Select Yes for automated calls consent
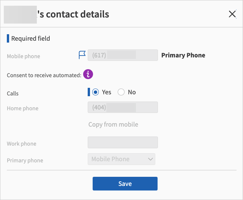The width and height of the screenshot is (243, 200). pos(96,92)
